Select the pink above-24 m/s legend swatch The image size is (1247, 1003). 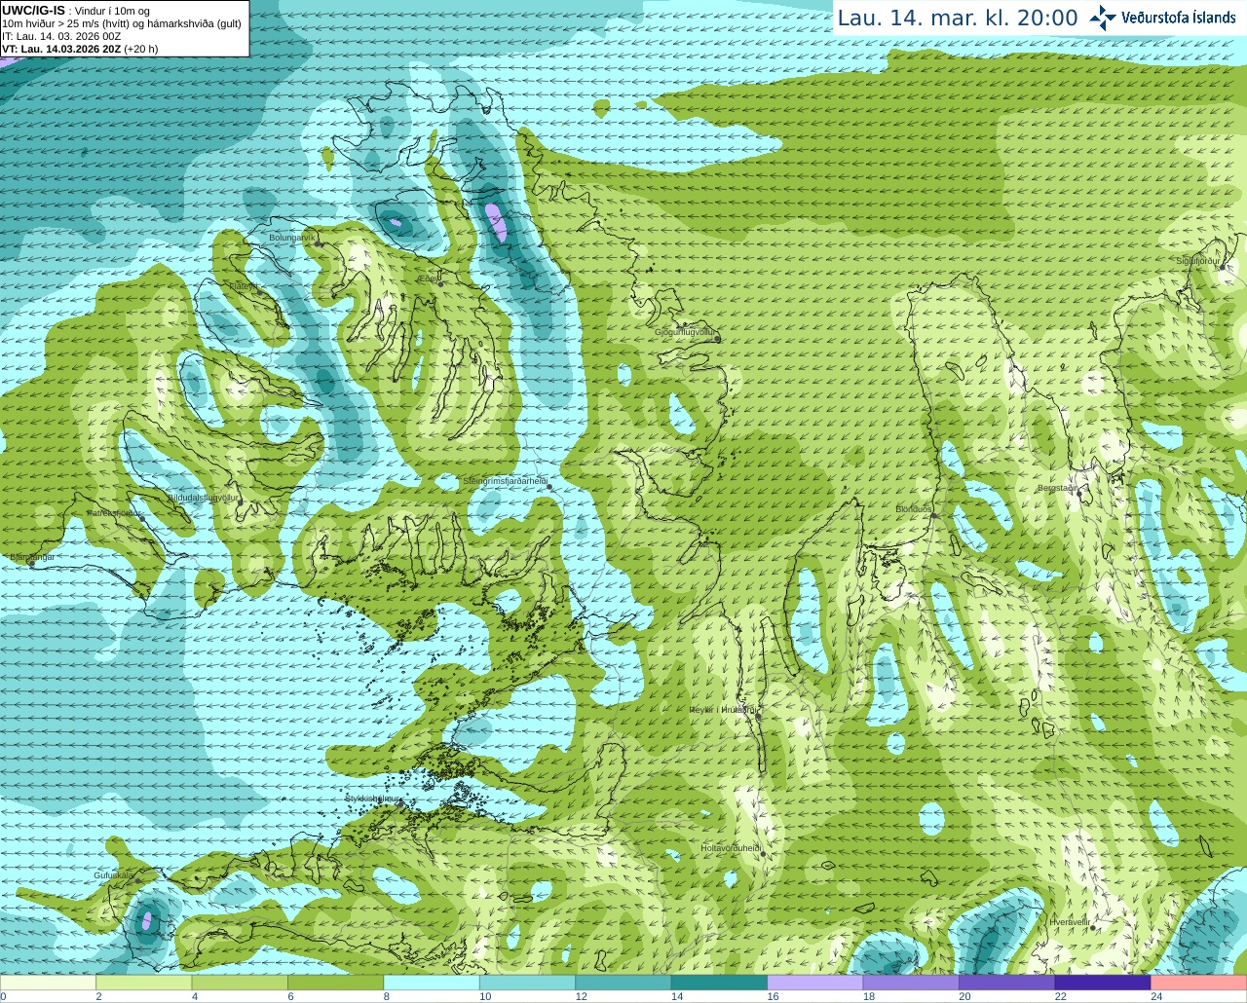(x=1198, y=982)
